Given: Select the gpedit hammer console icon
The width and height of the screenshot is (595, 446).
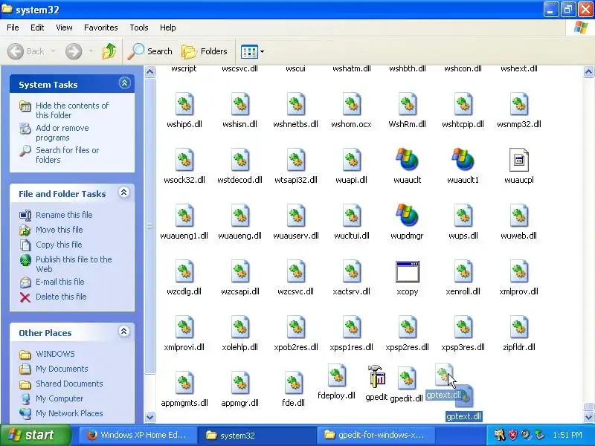Looking at the screenshot, I should (377, 376).
